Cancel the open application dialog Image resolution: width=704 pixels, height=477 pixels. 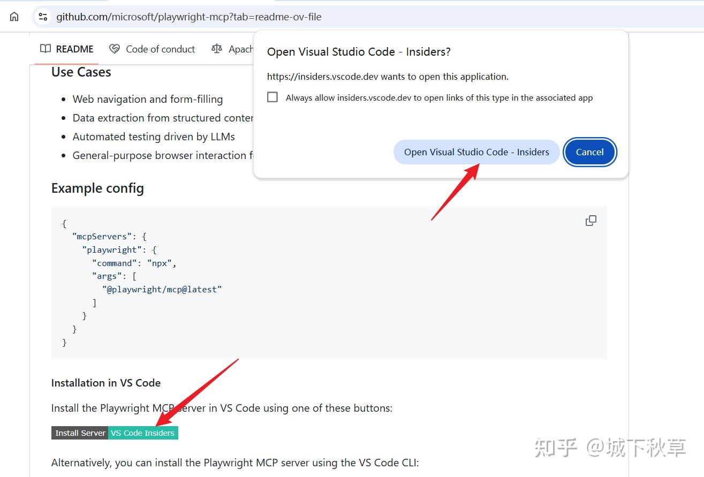click(x=589, y=152)
